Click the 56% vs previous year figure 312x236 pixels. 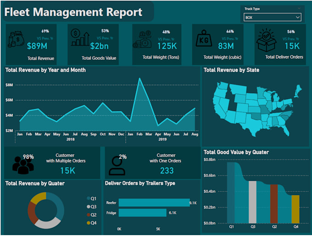point(291,32)
